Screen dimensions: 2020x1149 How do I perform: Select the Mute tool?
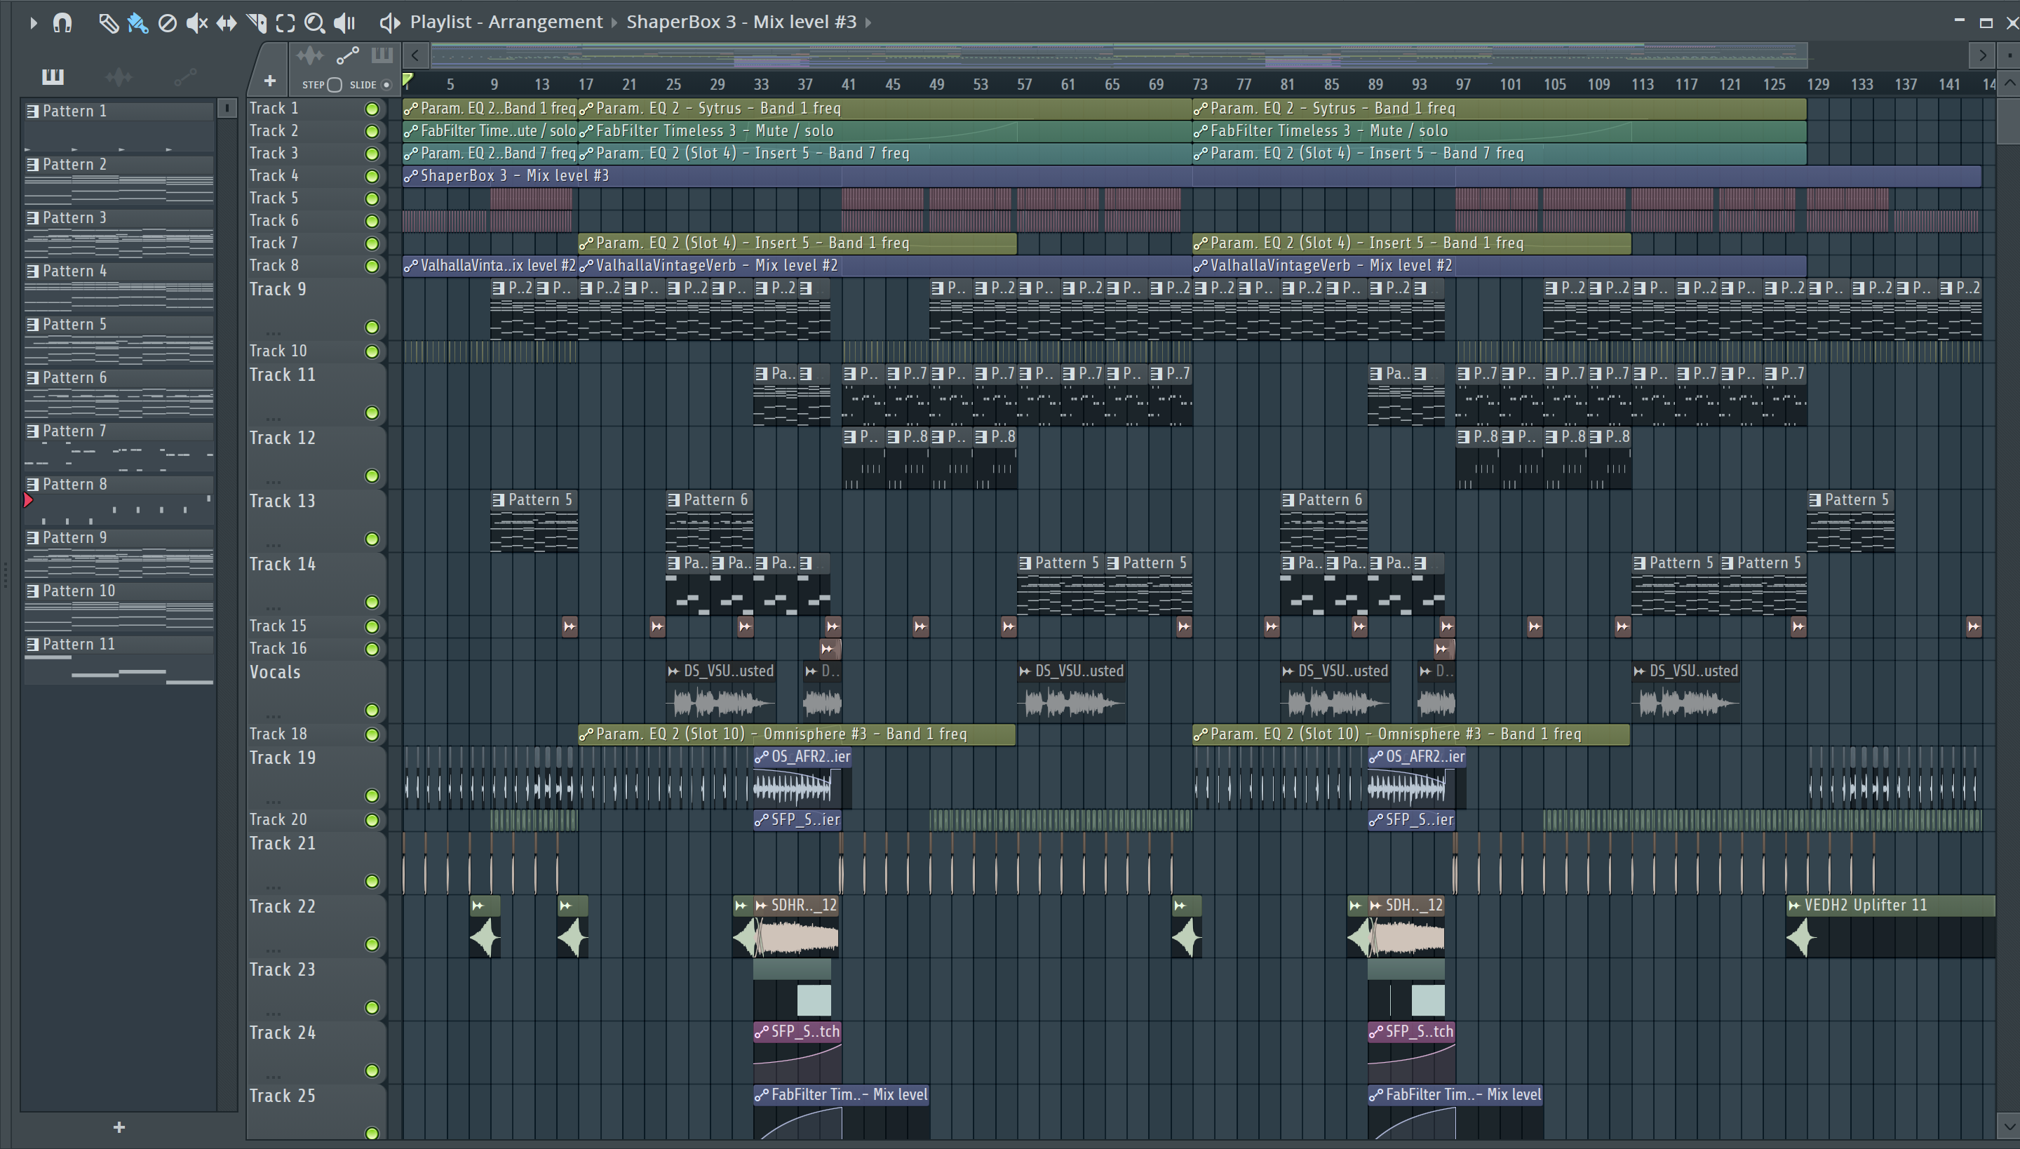coord(196,23)
